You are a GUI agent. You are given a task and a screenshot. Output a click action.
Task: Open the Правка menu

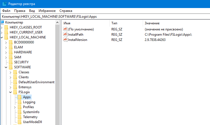tap(20, 11)
